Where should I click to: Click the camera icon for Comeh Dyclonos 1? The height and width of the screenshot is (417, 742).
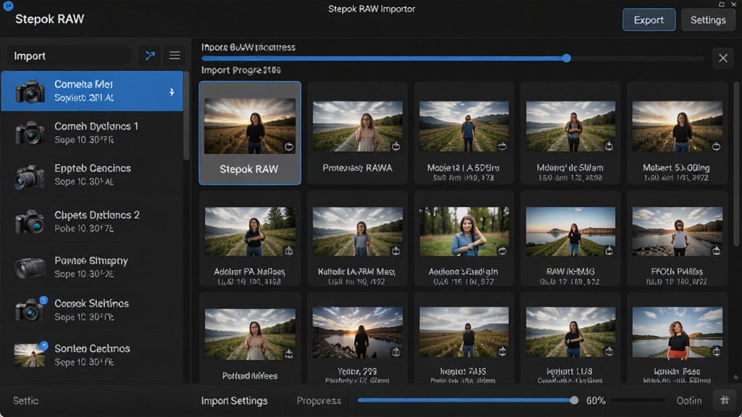click(x=30, y=132)
